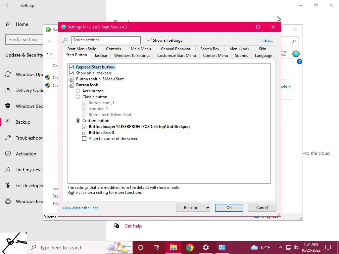Click the settings icon next to Button size
The height and width of the screenshot is (254, 339).
pyautogui.click(x=84, y=133)
